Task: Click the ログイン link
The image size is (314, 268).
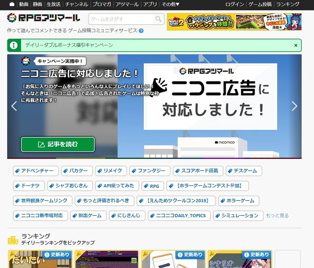Action: point(235,4)
